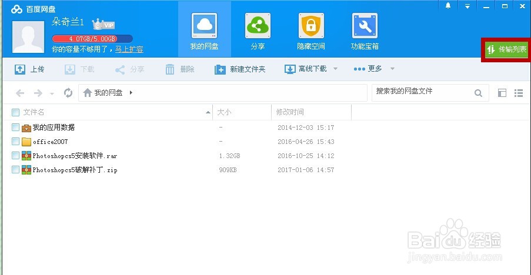Click the 马上扩容 expand capacity link

click(x=129, y=49)
